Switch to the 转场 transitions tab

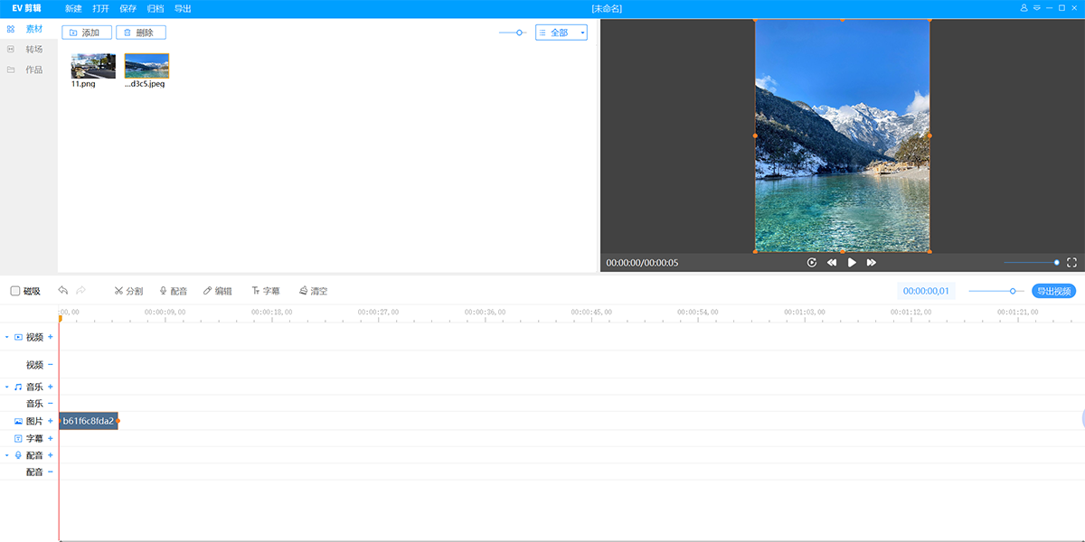click(33, 49)
